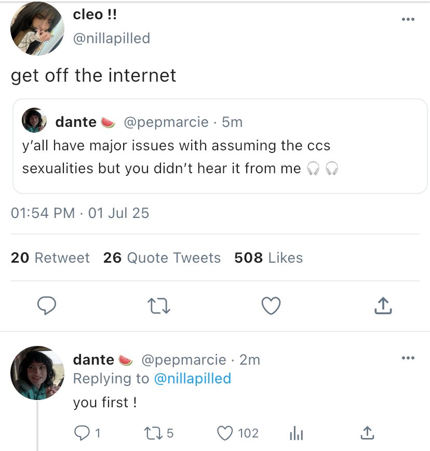This screenshot has width=430, height=451.
Task: Open more options for cleo's tweet
Action: point(408,20)
